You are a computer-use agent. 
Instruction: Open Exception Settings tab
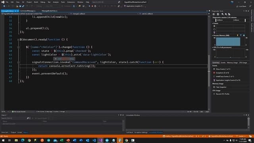coord(141,132)
